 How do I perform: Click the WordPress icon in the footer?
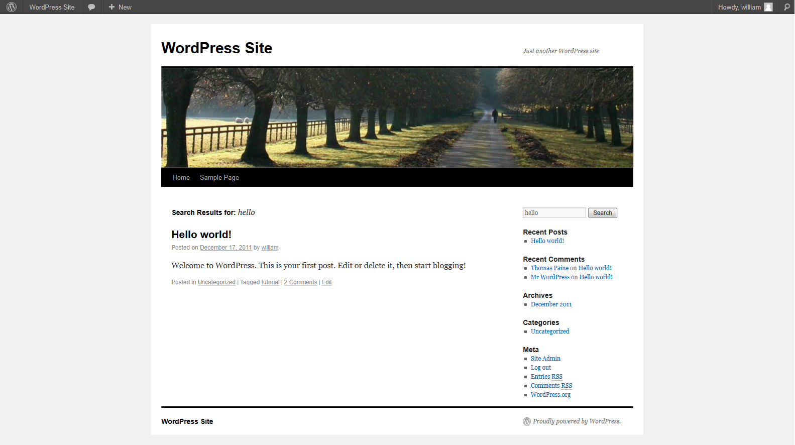pyautogui.click(x=527, y=421)
